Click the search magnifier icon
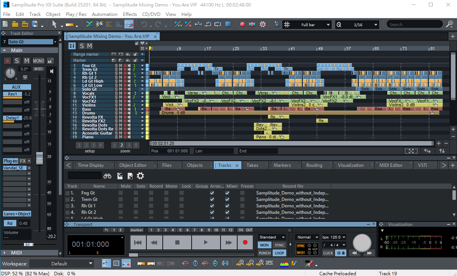 (449, 25)
